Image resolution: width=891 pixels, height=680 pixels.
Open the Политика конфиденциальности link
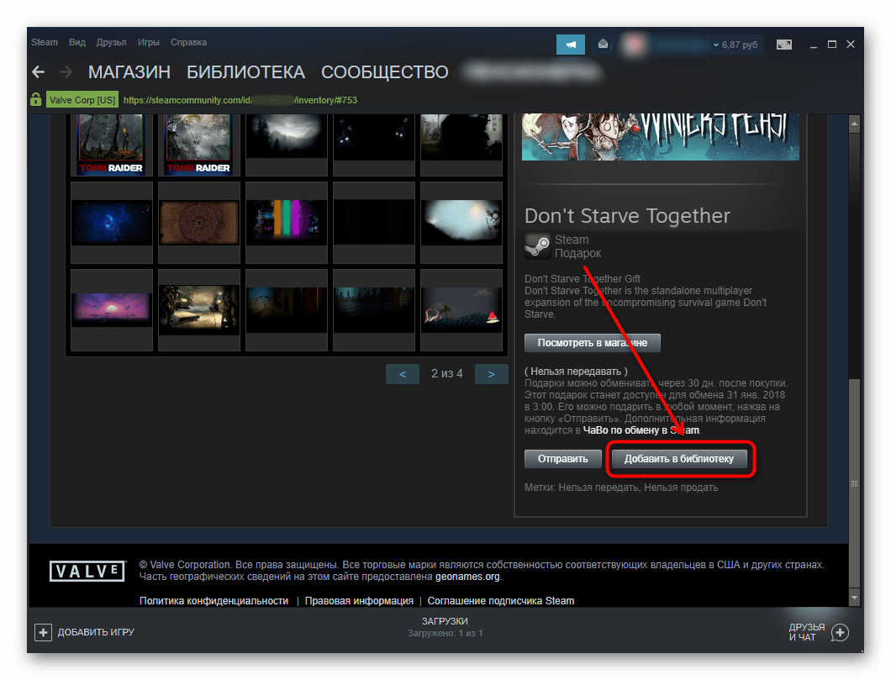click(214, 601)
